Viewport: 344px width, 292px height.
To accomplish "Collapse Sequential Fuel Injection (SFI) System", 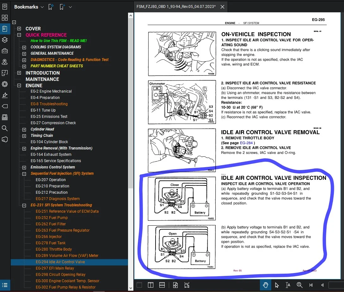I will 24,174.
